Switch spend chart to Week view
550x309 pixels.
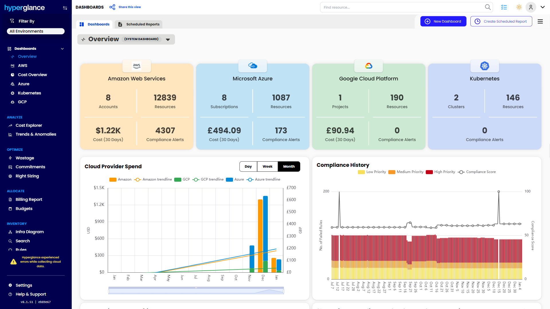point(267,167)
